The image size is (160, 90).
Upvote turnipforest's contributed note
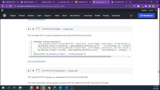(x=28, y=70)
